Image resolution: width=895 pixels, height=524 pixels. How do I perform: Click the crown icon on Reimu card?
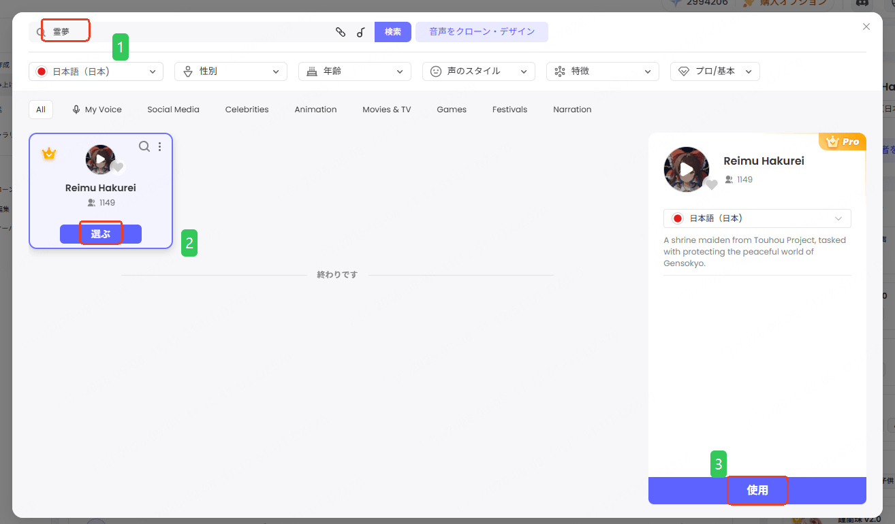click(48, 154)
